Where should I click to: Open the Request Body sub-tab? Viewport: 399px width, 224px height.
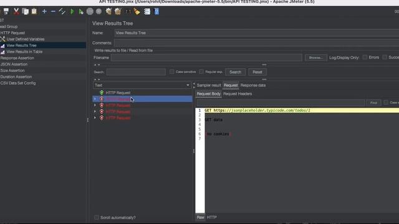pos(208,94)
